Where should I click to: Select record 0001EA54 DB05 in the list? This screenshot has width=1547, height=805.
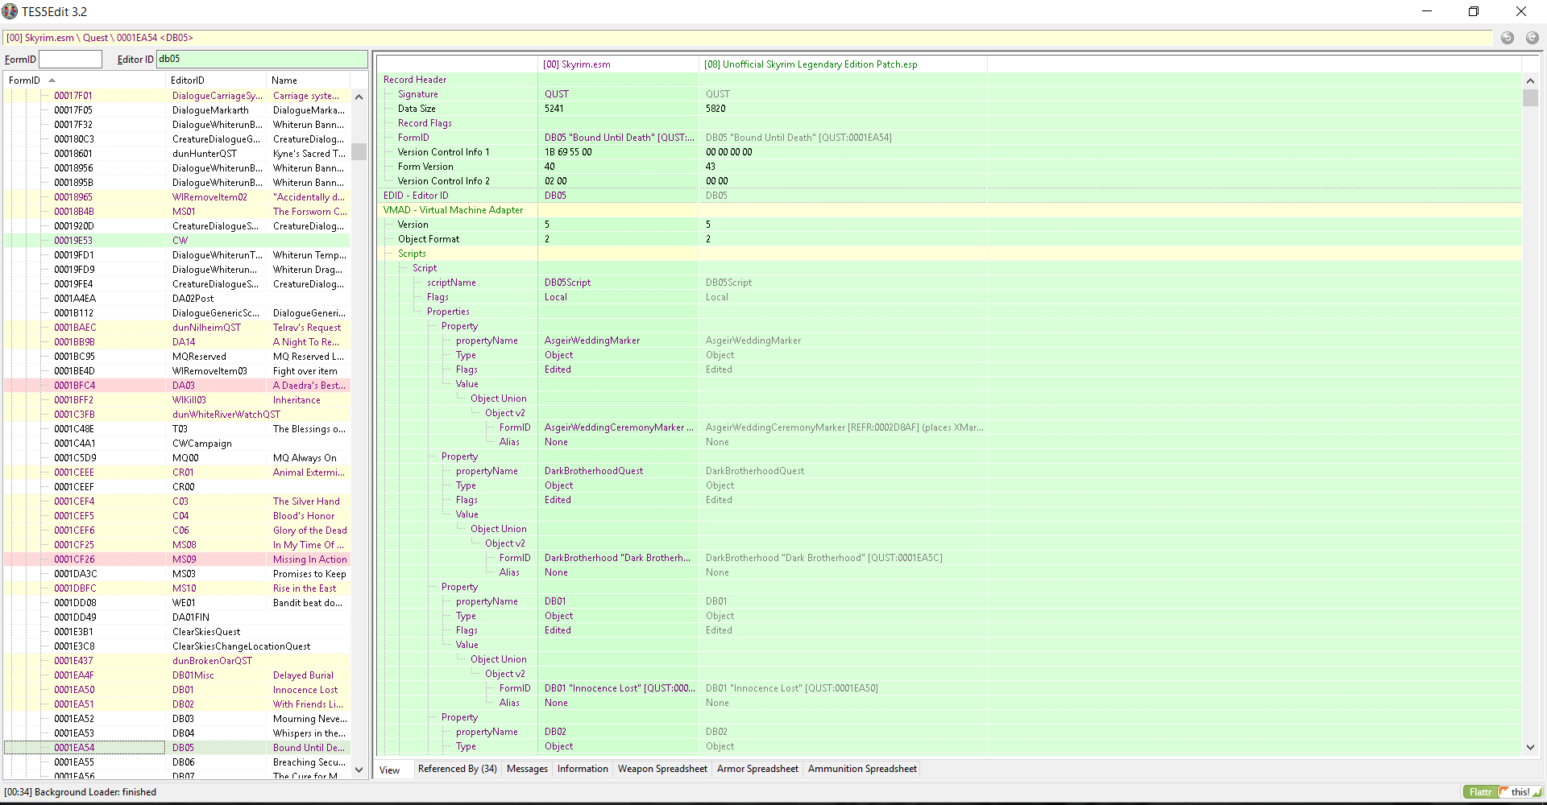(177, 748)
